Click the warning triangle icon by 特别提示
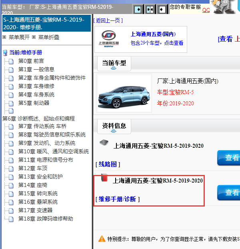240x249 pixels. coord(102,239)
